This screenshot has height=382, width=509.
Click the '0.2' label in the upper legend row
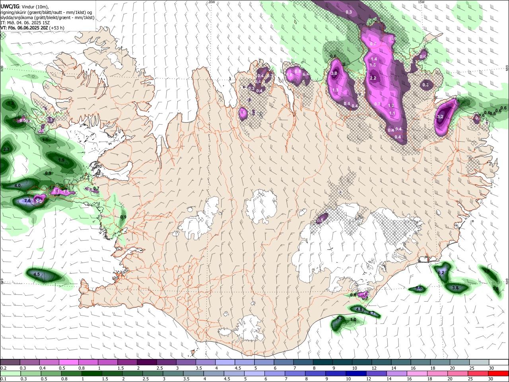[2, 368]
